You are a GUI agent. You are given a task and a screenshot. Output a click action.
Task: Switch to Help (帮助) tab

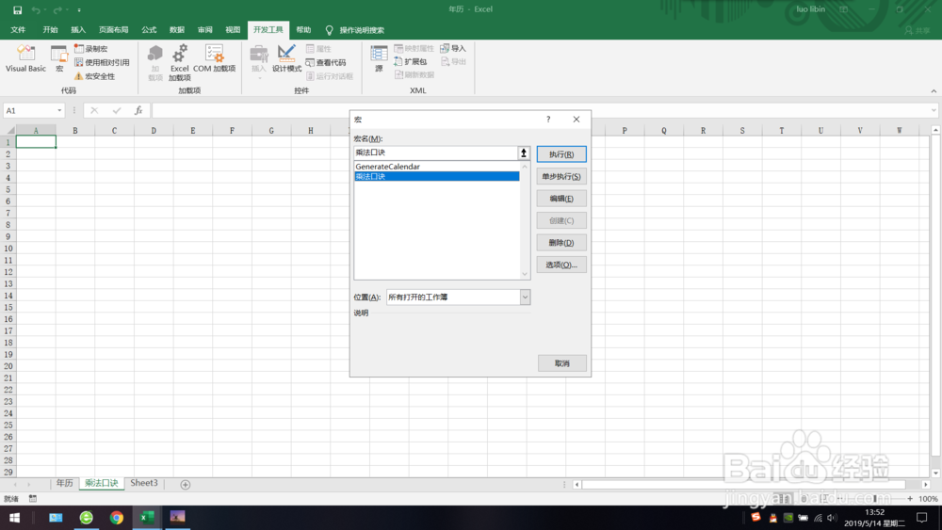pyautogui.click(x=303, y=30)
